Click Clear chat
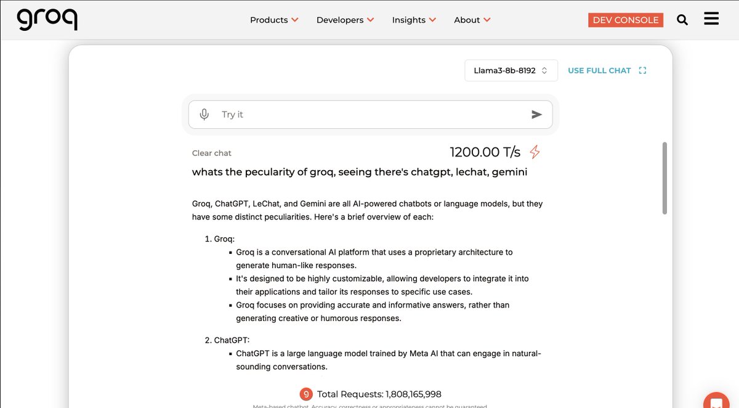 [212, 153]
